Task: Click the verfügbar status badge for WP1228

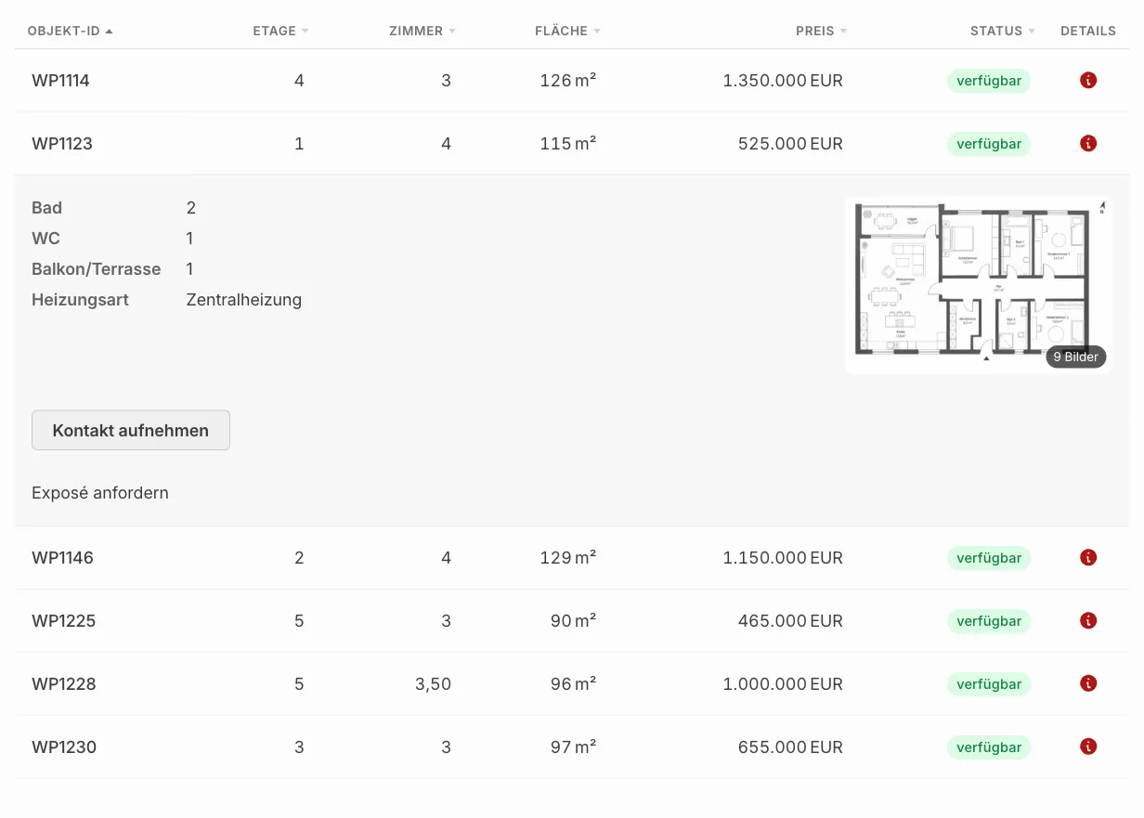Action: pos(989,684)
